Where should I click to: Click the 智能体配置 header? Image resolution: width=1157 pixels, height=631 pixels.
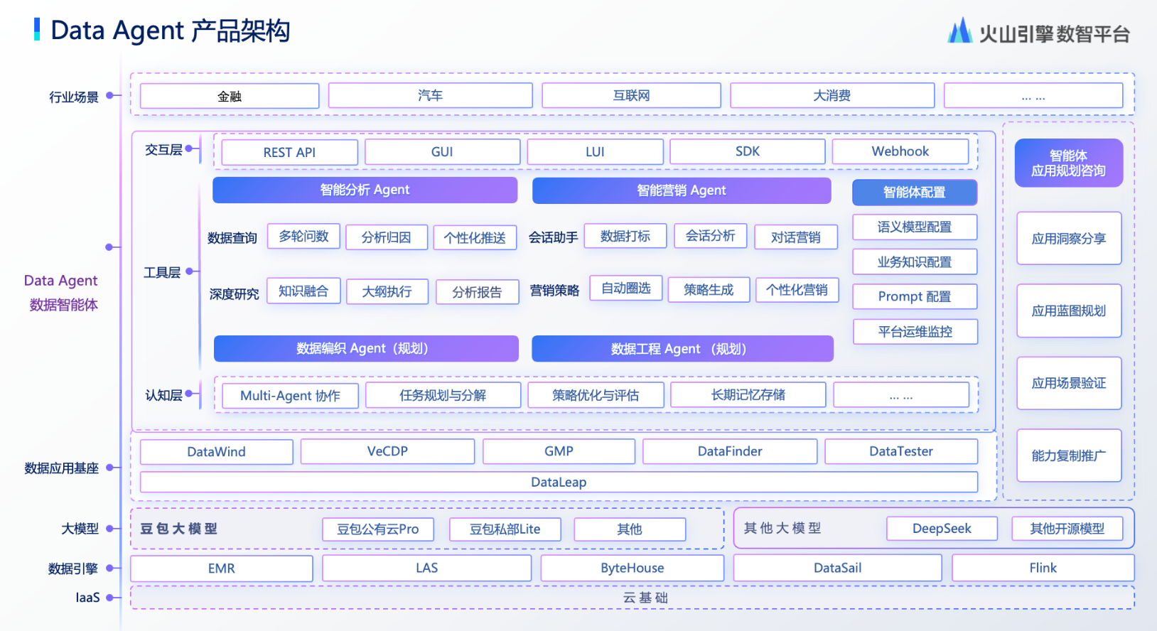click(x=915, y=192)
